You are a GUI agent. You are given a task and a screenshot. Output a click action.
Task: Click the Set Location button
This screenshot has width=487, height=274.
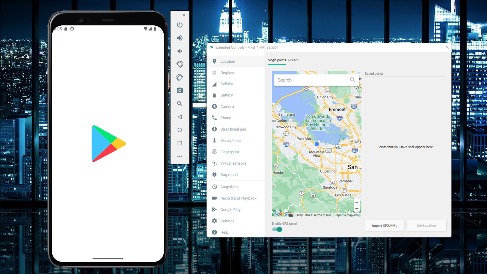426,225
